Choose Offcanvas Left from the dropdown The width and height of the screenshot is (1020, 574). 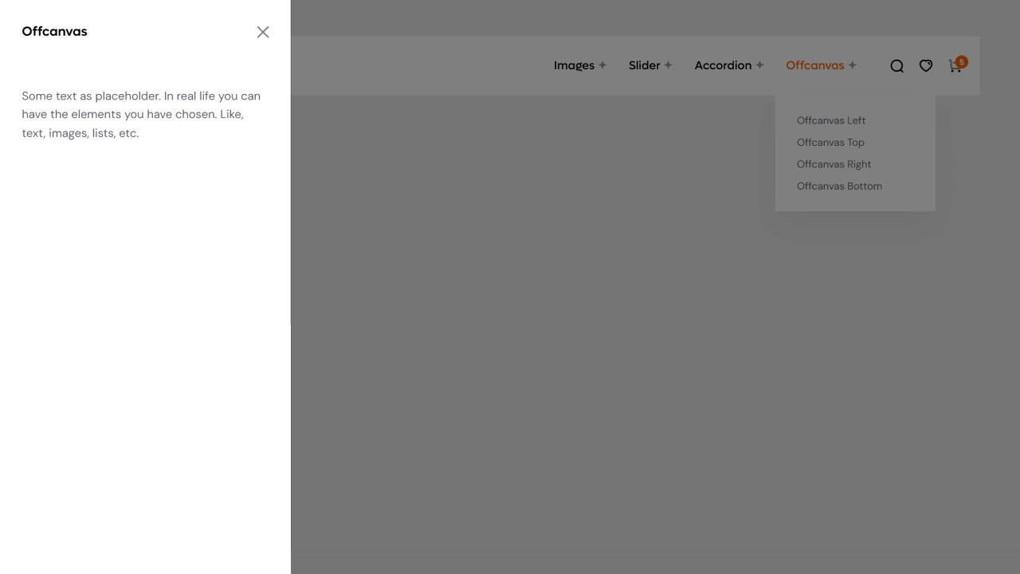point(831,120)
